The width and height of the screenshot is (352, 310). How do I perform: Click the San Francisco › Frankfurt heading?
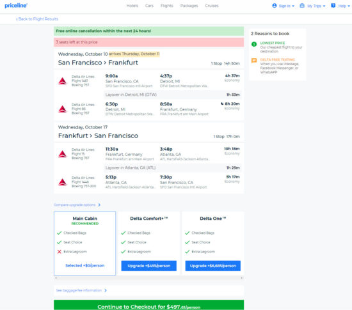[x=98, y=63]
